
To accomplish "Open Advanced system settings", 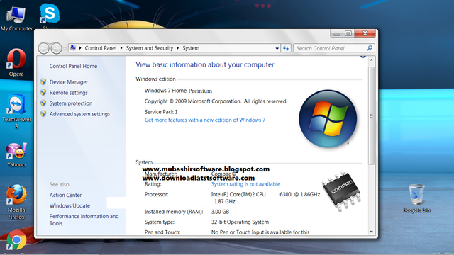I will point(79,114).
